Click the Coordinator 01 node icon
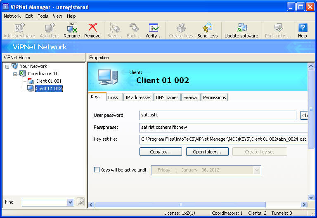Viewport: 317px width, 218px height. point(22,74)
